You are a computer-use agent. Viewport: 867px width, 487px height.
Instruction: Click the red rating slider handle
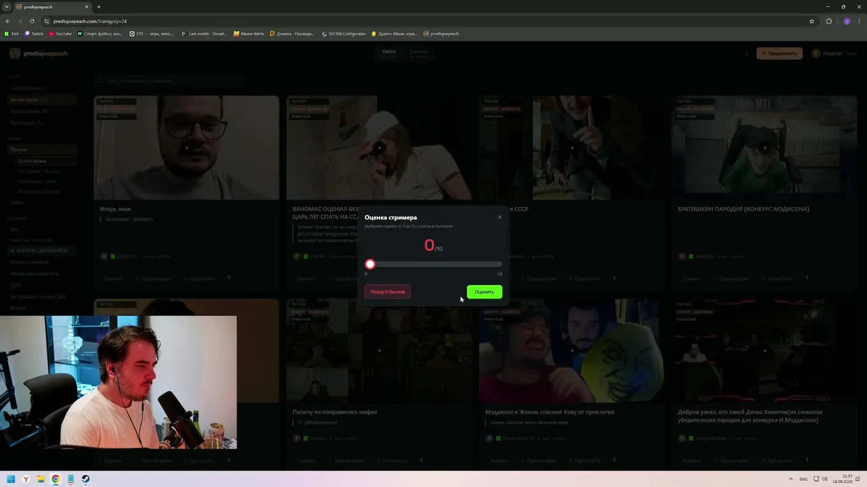tap(370, 264)
